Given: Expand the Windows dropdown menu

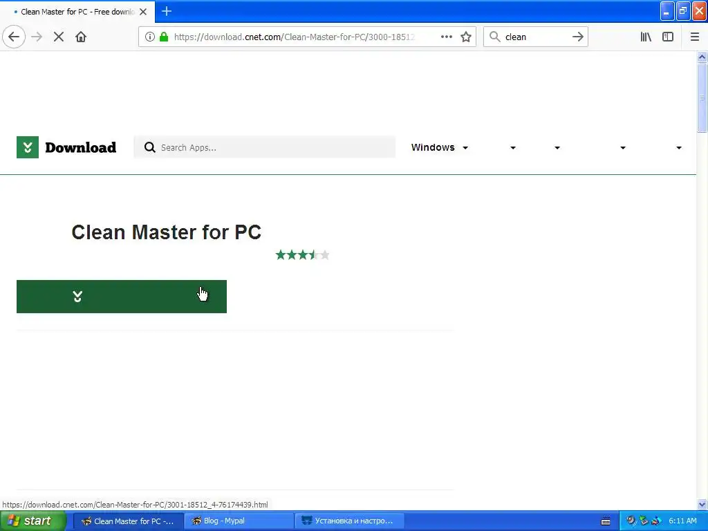Looking at the screenshot, I should pos(439,147).
